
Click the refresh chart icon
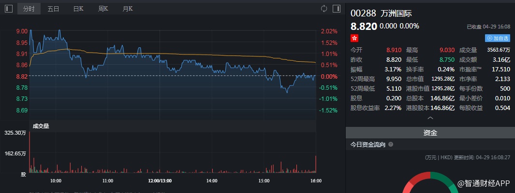[324, 9]
